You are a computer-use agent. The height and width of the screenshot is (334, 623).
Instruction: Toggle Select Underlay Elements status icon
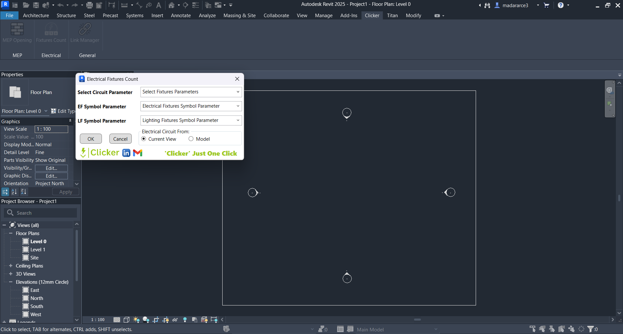542,329
